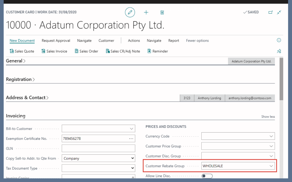Open the Tax Document Type dropdown
Viewport: 292px width, 182px height.
tap(98, 168)
